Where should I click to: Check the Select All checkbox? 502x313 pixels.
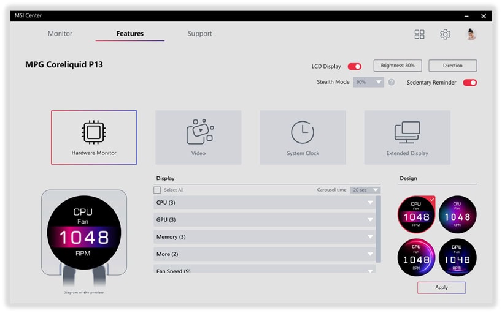tap(157, 190)
